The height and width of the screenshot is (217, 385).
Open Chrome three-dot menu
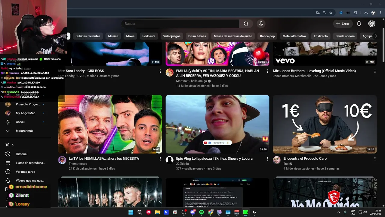(x=380, y=13)
